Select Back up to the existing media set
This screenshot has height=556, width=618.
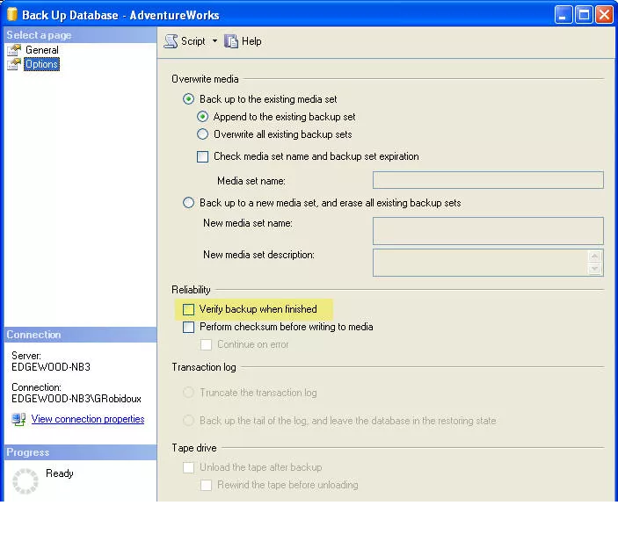click(x=188, y=99)
